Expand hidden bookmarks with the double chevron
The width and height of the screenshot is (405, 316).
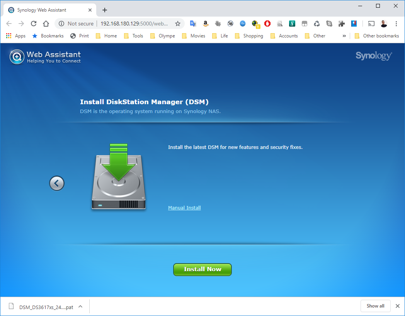344,36
